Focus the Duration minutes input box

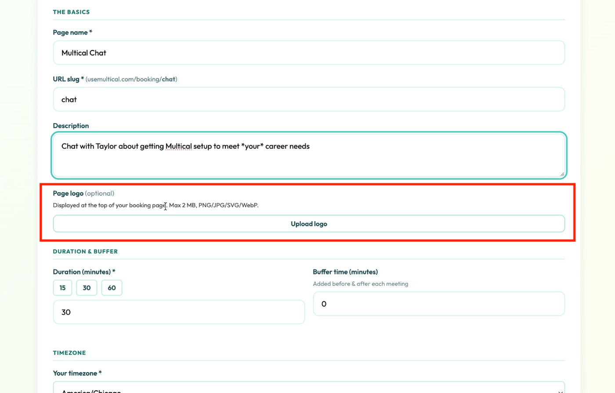[179, 312]
